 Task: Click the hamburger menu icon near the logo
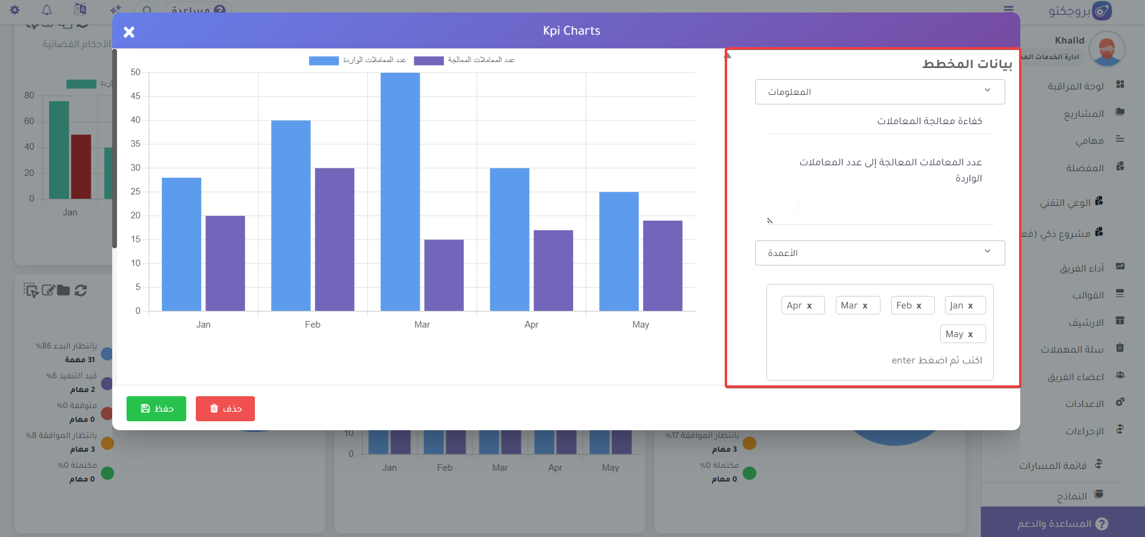pos(1008,10)
